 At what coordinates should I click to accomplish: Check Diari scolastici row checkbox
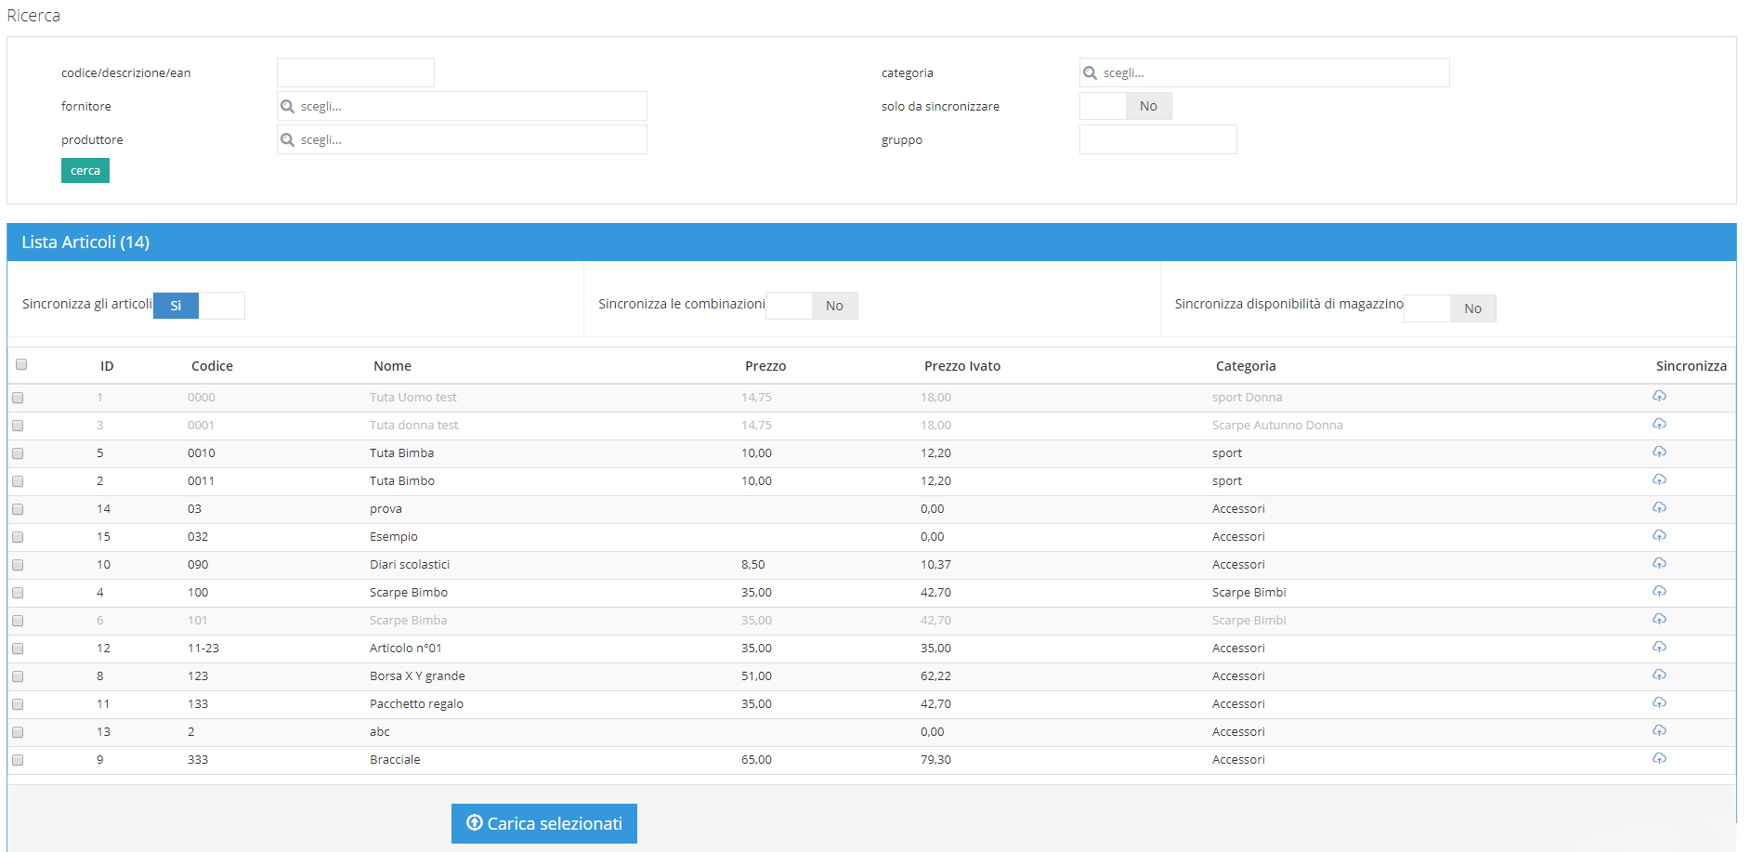pos(18,565)
